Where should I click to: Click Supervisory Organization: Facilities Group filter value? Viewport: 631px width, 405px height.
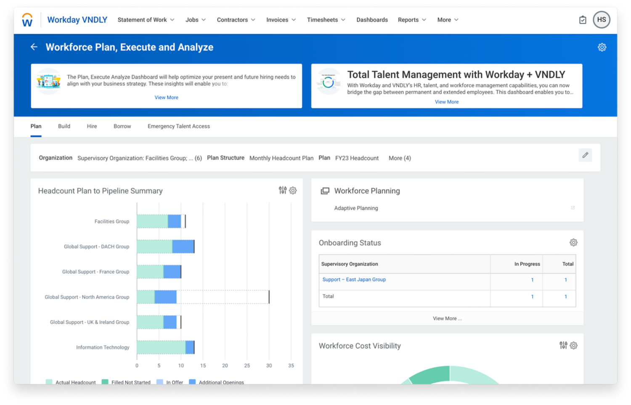tap(140, 158)
